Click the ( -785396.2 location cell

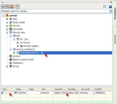tap(99, 93)
